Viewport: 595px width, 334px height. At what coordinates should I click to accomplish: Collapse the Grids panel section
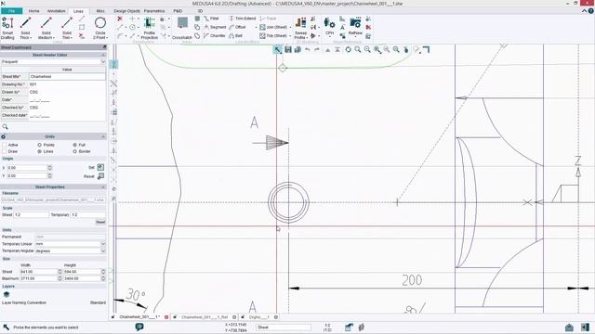pyautogui.click(x=103, y=136)
